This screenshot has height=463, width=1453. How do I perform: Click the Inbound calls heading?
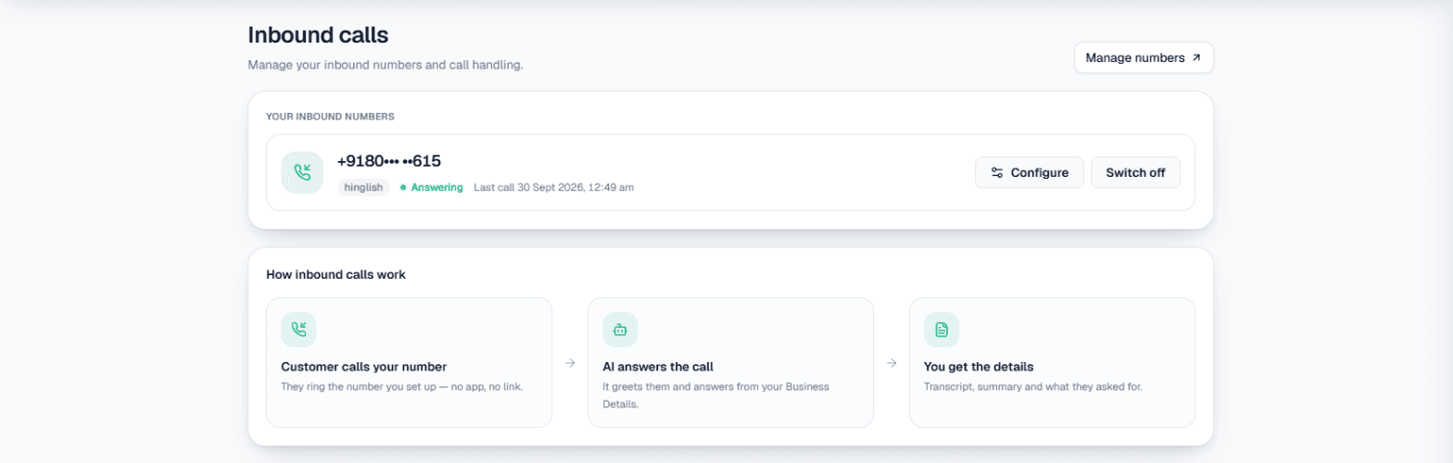coord(318,35)
